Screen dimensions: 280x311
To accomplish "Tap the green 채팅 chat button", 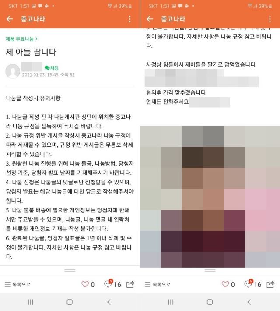I will [51, 68].
